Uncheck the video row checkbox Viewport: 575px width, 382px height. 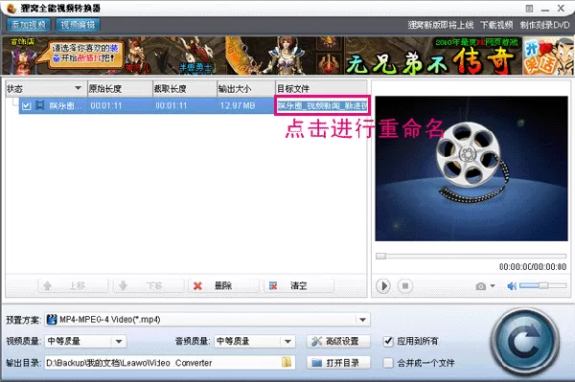click(x=26, y=106)
